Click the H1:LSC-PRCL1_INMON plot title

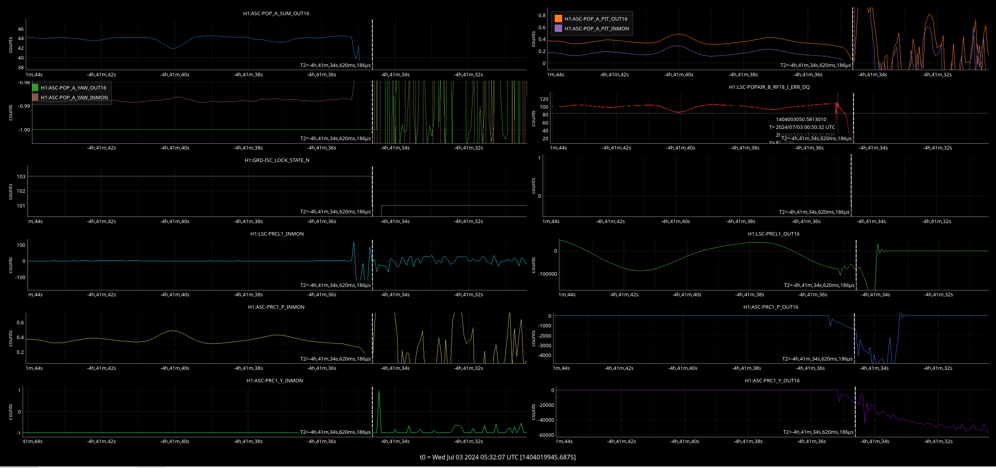click(277, 234)
